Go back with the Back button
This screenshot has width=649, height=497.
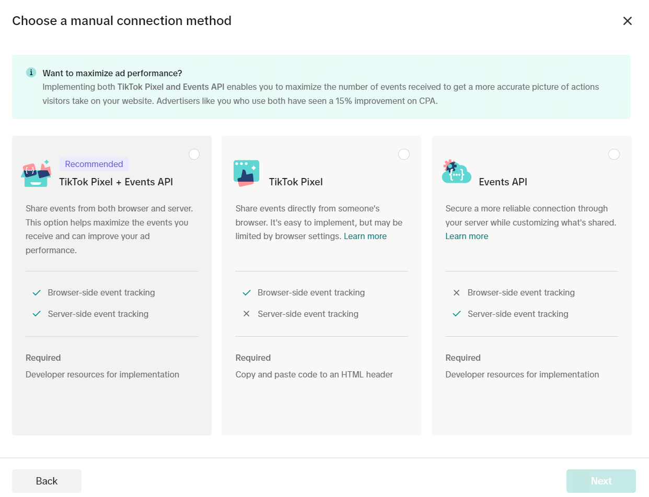(47, 481)
